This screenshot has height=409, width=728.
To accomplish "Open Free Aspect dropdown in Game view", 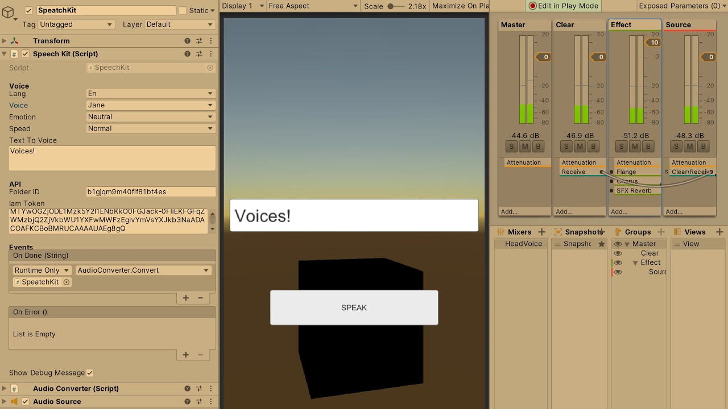I will pyautogui.click(x=313, y=6).
